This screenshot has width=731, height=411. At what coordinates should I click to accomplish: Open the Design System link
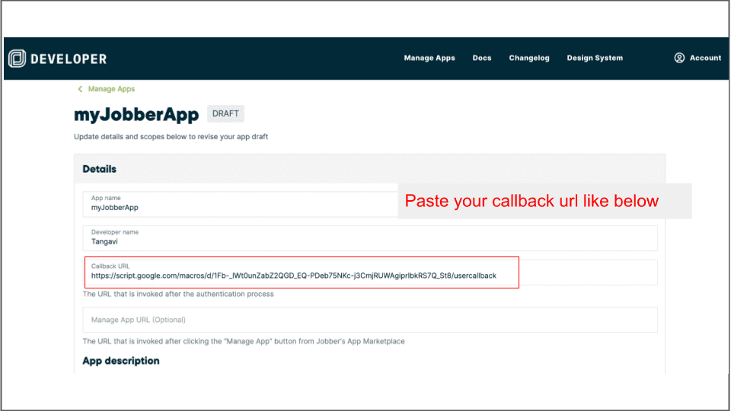[x=595, y=58]
